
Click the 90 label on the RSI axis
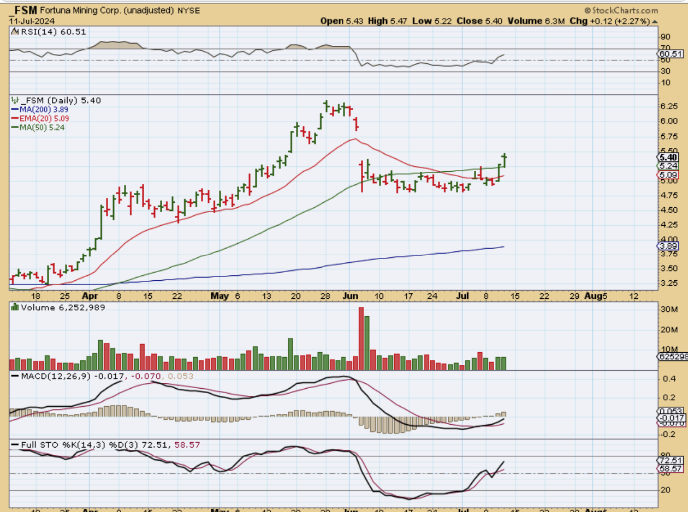665,36
